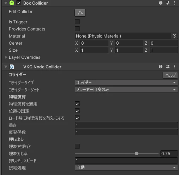Open VKC Node Collider presets icon
The image size is (179, 175).
click(x=168, y=67)
